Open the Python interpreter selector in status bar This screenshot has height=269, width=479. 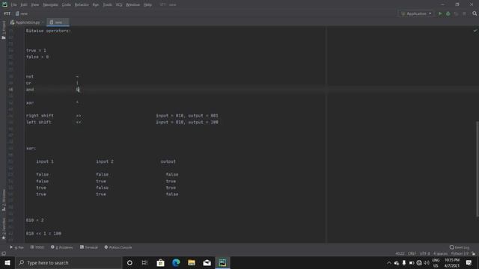pos(460,254)
